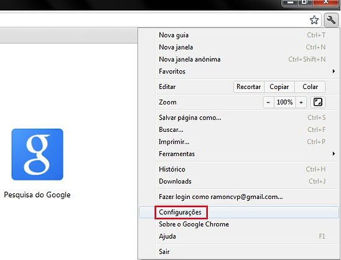Select Imprimir... menu item
The height and width of the screenshot is (260, 341).
pos(239,142)
